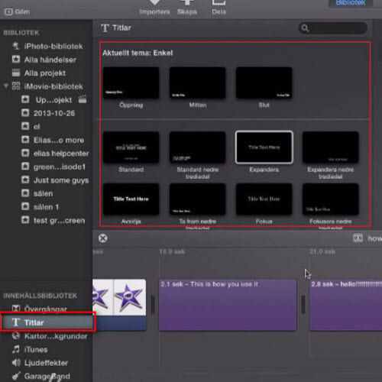Open the green...isode1 event
Viewport: 382px width, 382px height.
coord(53,167)
